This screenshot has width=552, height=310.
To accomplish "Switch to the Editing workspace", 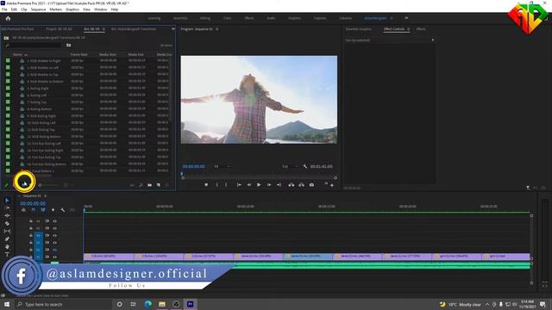I will point(205,18).
